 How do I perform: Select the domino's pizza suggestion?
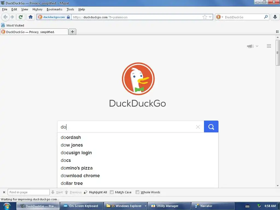(138, 168)
